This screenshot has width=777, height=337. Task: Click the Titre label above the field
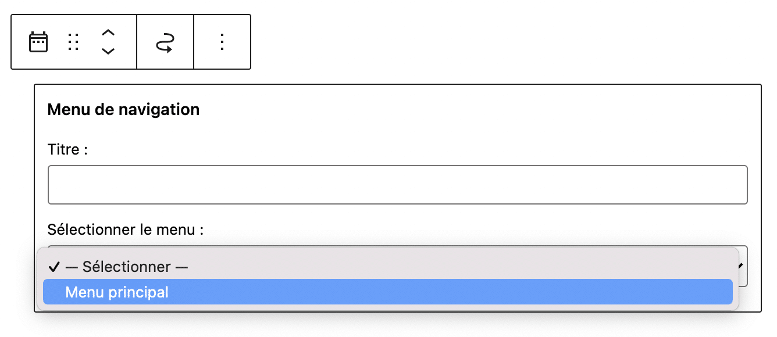67,149
